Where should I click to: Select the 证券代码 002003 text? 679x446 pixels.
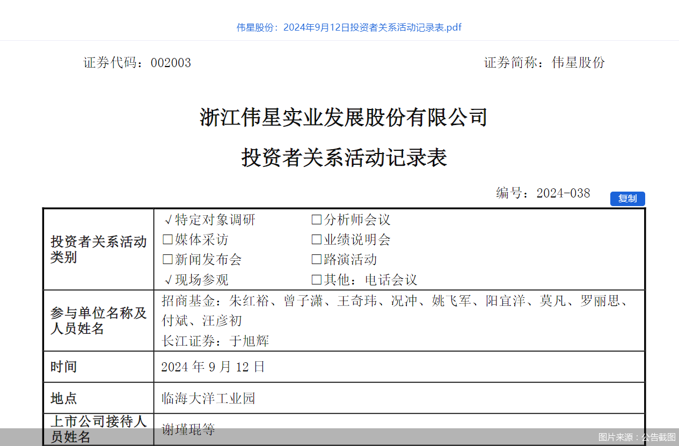tap(133, 63)
